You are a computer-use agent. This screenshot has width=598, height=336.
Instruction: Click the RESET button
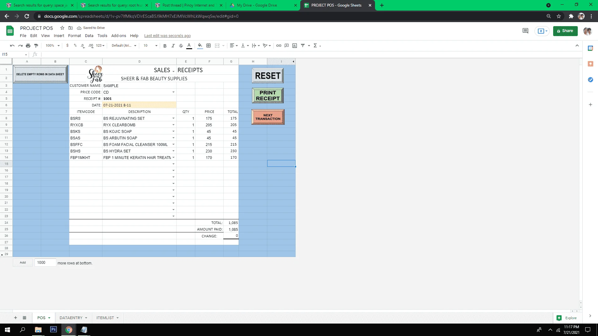pyautogui.click(x=268, y=76)
